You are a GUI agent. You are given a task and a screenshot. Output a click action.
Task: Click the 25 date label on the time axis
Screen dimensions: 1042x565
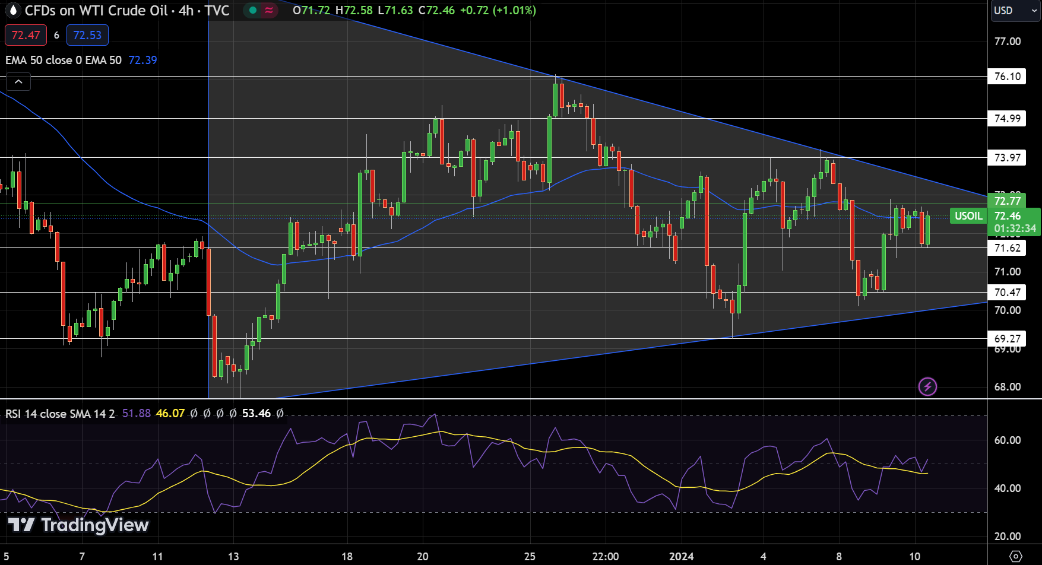pos(530,557)
